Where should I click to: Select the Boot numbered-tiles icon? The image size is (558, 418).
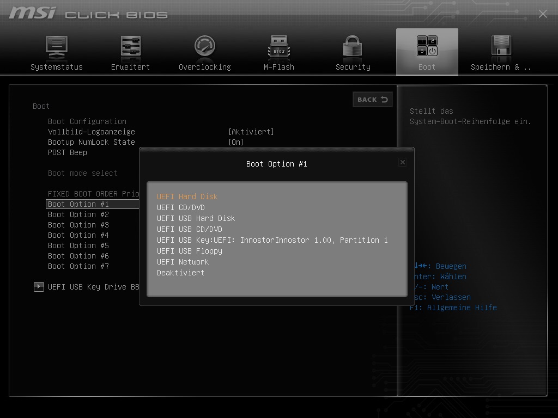tap(427, 46)
